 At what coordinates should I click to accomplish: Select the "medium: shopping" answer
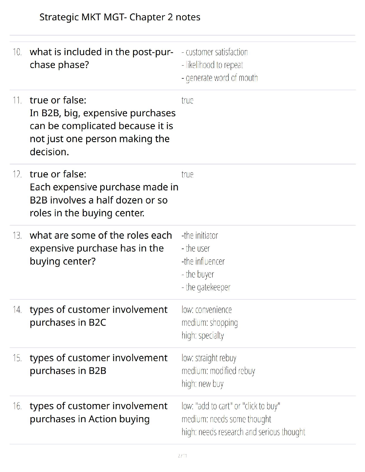[210, 323]
